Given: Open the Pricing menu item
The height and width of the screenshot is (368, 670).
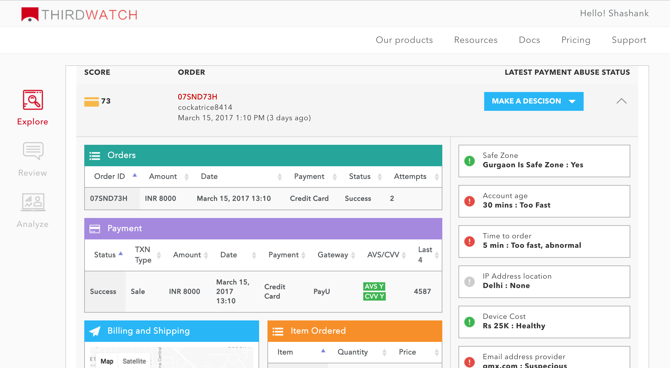Looking at the screenshot, I should tap(576, 40).
